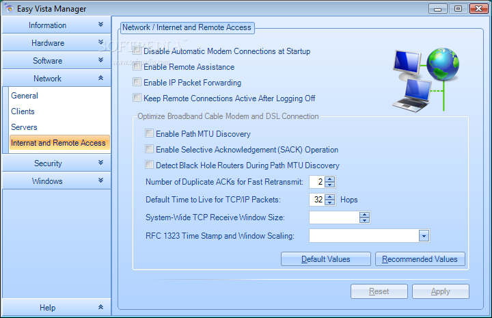Decrease Duplicate ACKs spinner down arrow

click(x=330, y=185)
